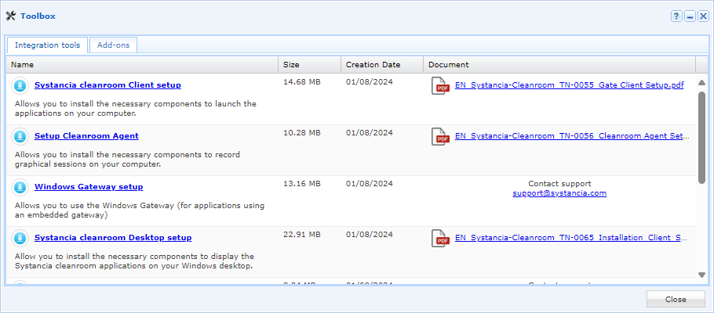Open Systancia cleanroom Client setup link
The width and height of the screenshot is (714, 313).
click(107, 85)
